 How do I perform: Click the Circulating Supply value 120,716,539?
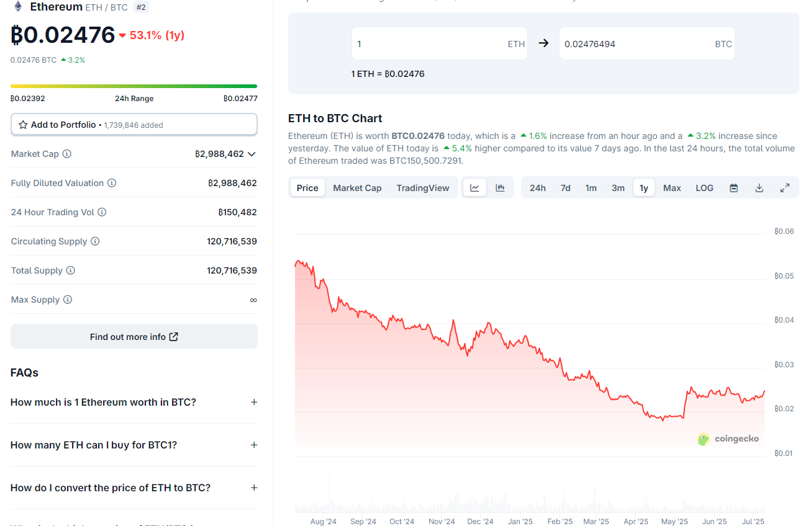pos(232,241)
